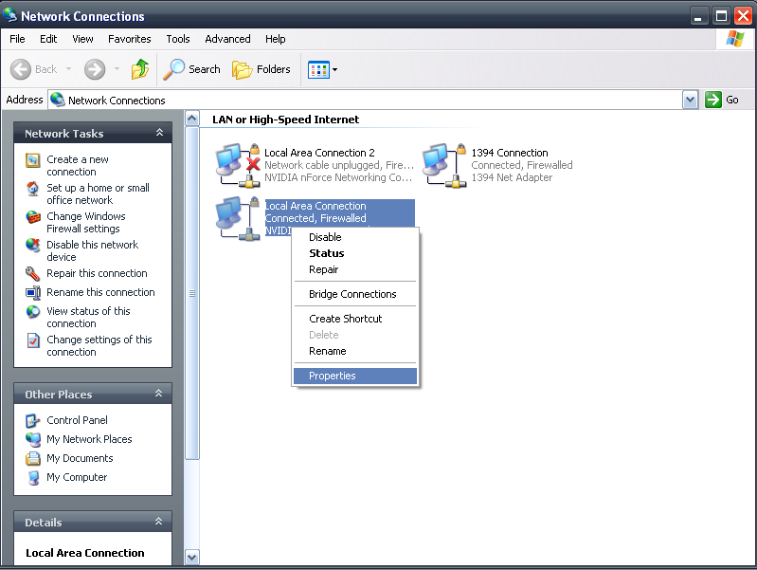Collapse the Other Places panel
This screenshot has height=570, width=757.
[158, 394]
